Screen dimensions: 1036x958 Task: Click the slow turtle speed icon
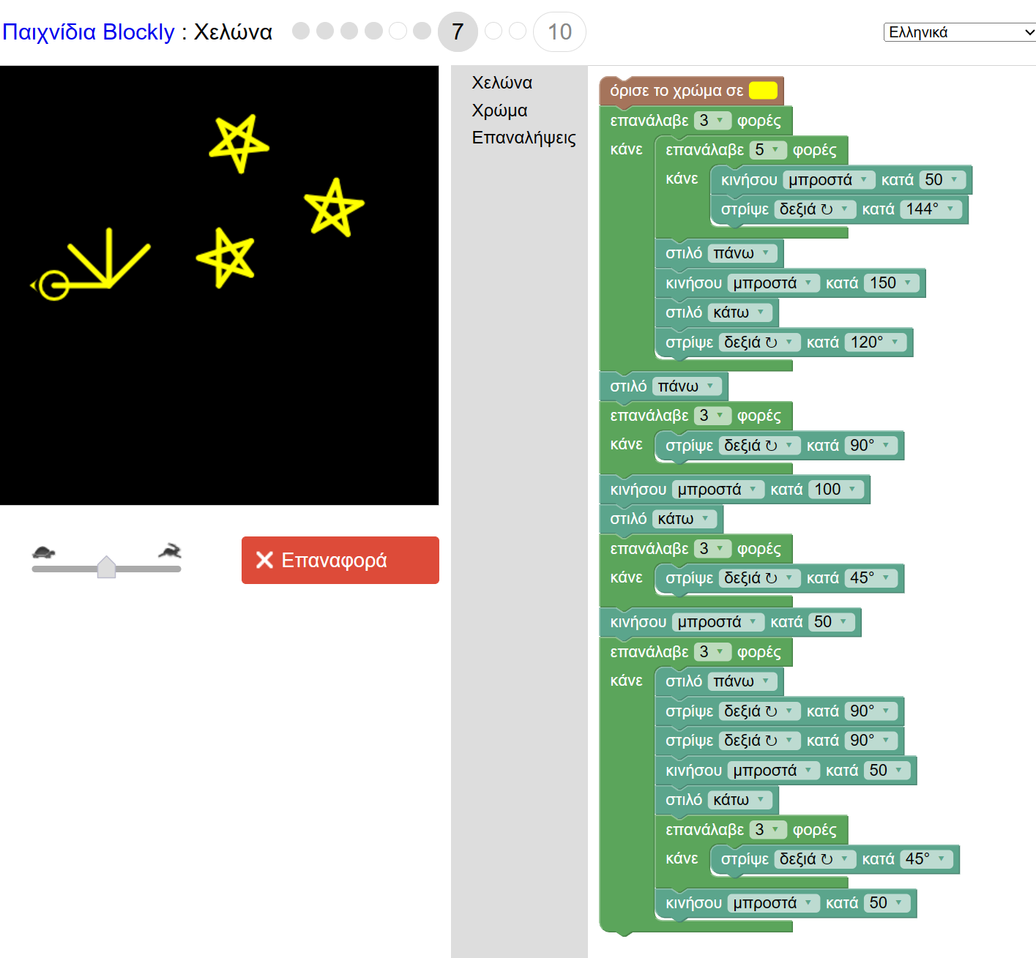click(x=44, y=552)
